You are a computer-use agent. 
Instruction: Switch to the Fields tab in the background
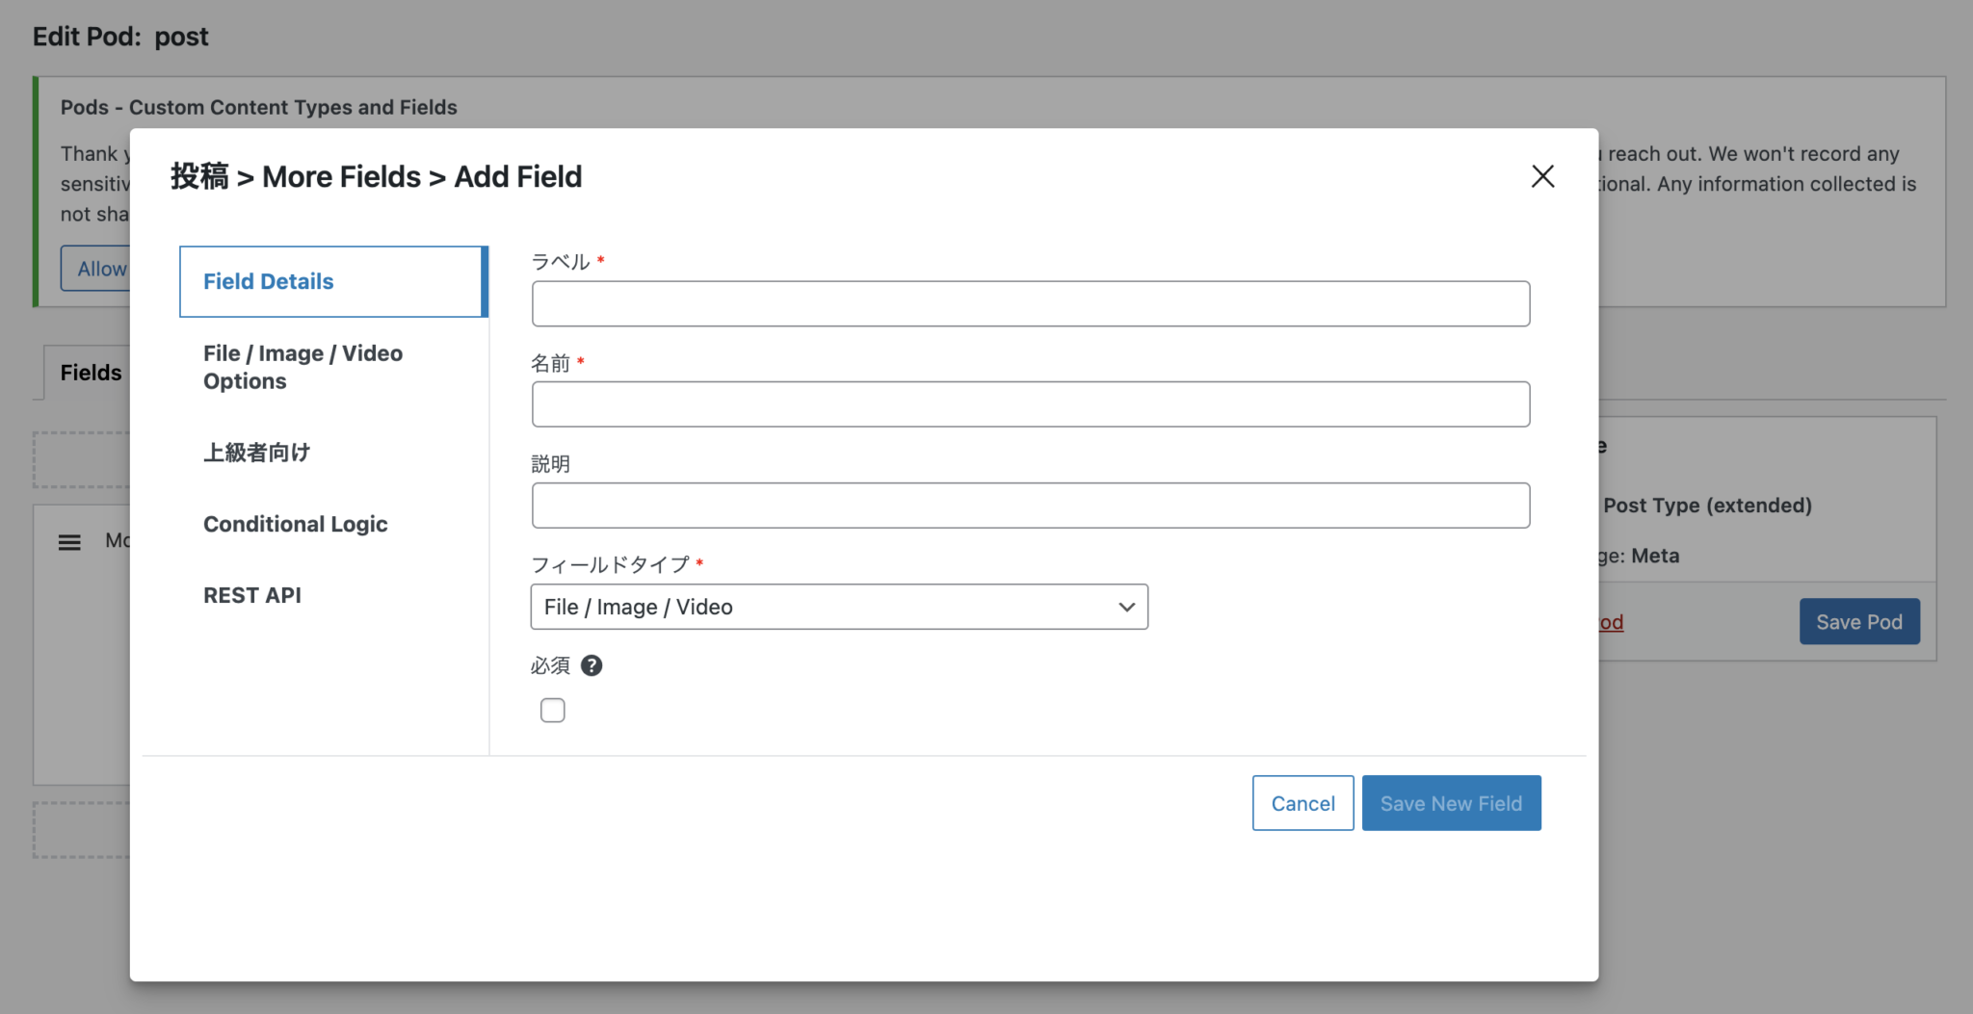coord(90,372)
